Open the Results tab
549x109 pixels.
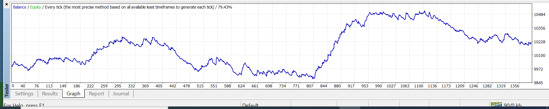point(50,94)
